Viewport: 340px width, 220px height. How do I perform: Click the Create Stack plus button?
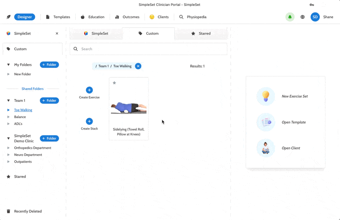pos(89,121)
